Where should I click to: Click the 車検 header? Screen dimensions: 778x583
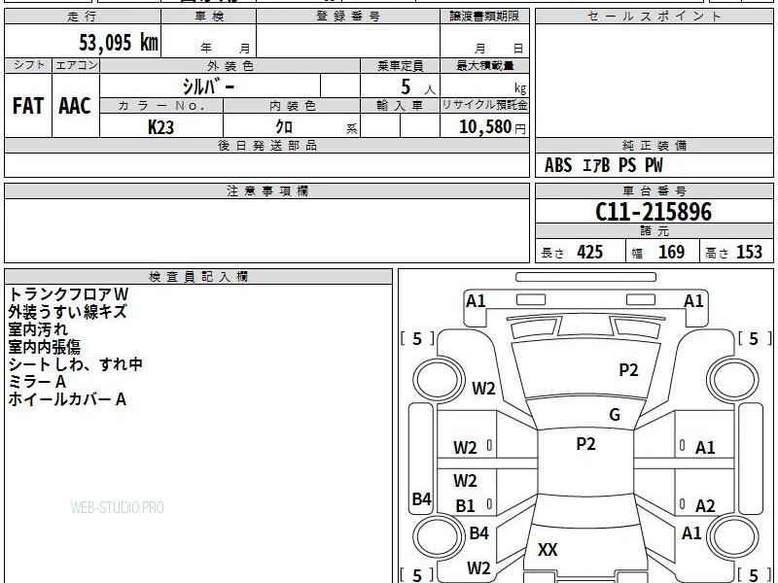click(209, 17)
